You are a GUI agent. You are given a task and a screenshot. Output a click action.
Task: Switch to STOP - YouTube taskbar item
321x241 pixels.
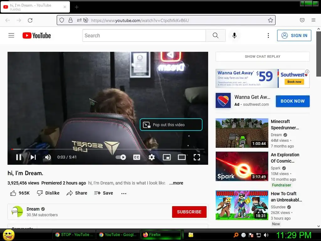(74, 235)
